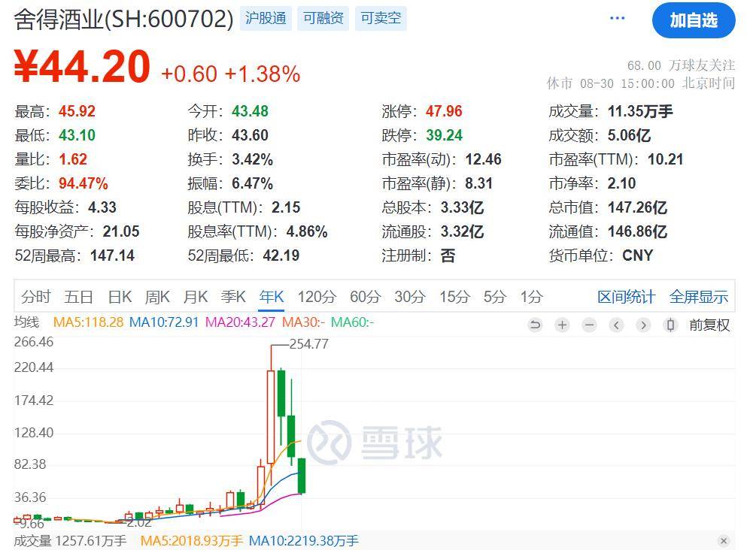The height and width of the screenshot is (550, 747).
Task: Select the 日K chart tab
Action: [x=120, y=297]
